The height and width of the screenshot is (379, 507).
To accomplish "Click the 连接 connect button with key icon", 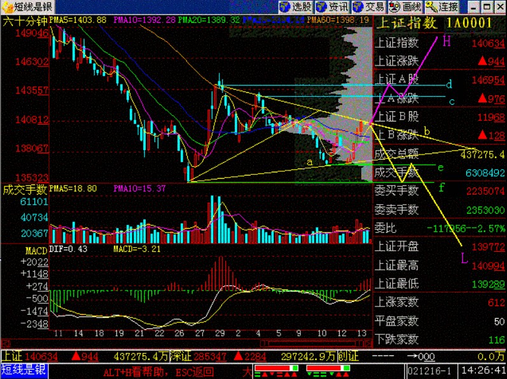I will 442,6.
